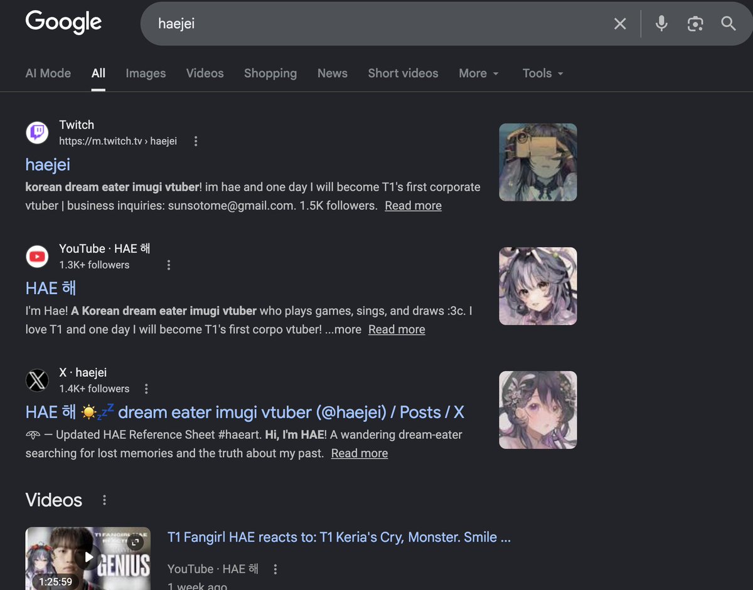Click Read more on YouTube snippet
Image resolution: width=753 pixels, height=590 pixels.
(397, 329)
